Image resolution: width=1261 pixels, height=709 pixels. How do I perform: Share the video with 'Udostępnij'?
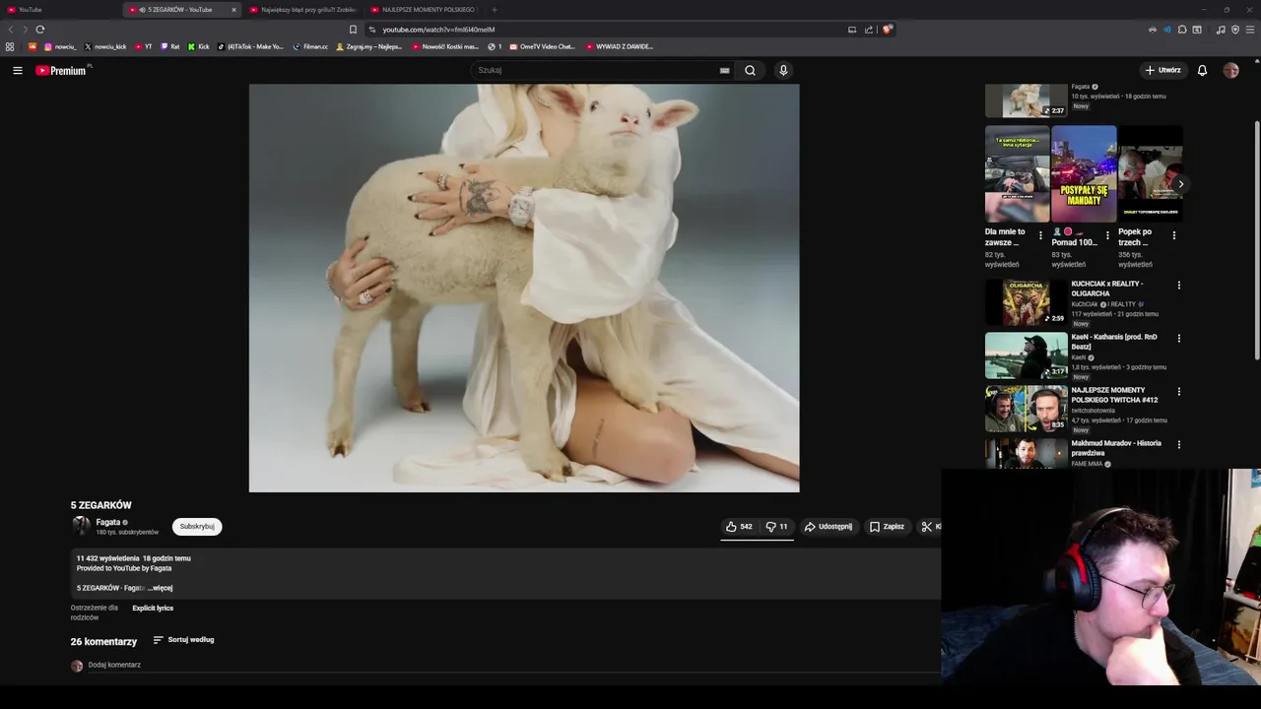(829, 527)
